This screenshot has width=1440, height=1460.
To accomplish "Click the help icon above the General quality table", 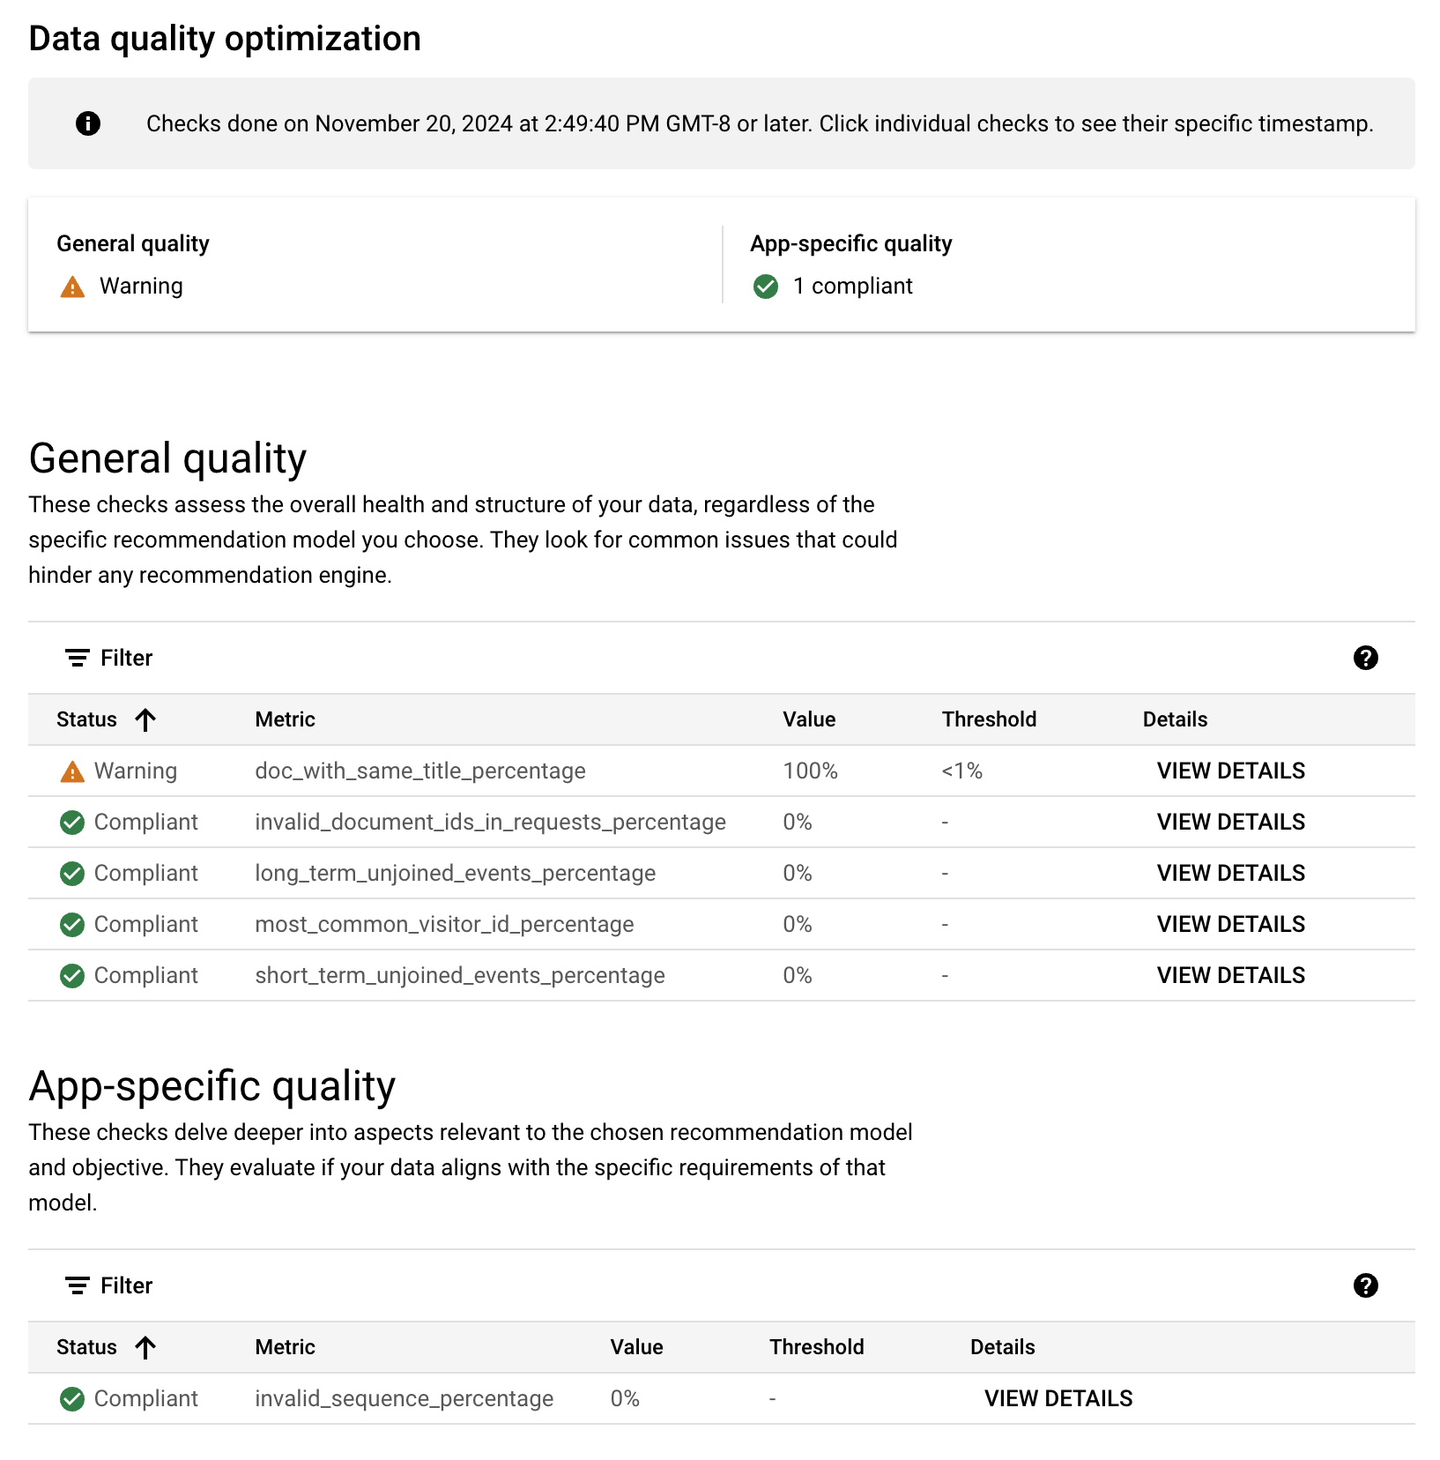I will (1365, 658).
